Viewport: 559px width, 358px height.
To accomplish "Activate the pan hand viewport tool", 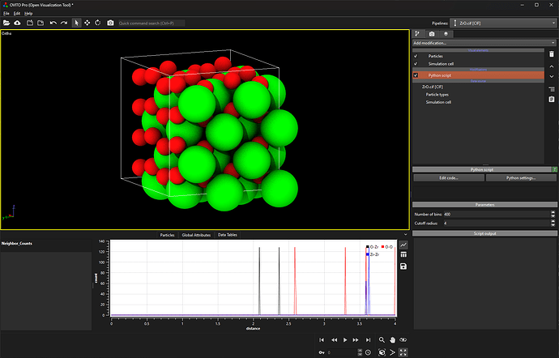I will [x=392, y=340].
